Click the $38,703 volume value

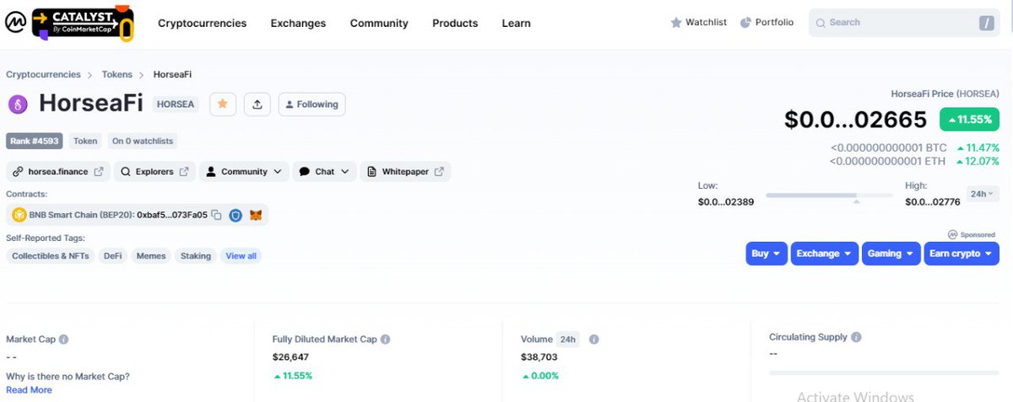click(x=539, y=357)
